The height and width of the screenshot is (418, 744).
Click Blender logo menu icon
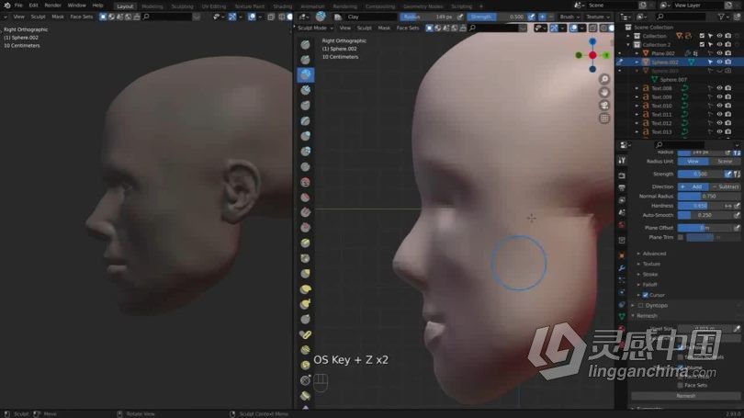(6, 6)
